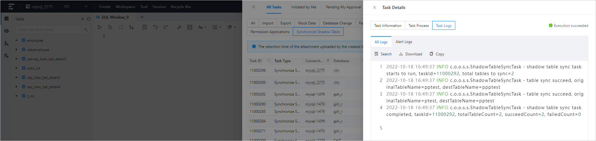Switch to the Initiated by Me tab
The width and height of the screenshot is (596, 141).
click(304, 7)
